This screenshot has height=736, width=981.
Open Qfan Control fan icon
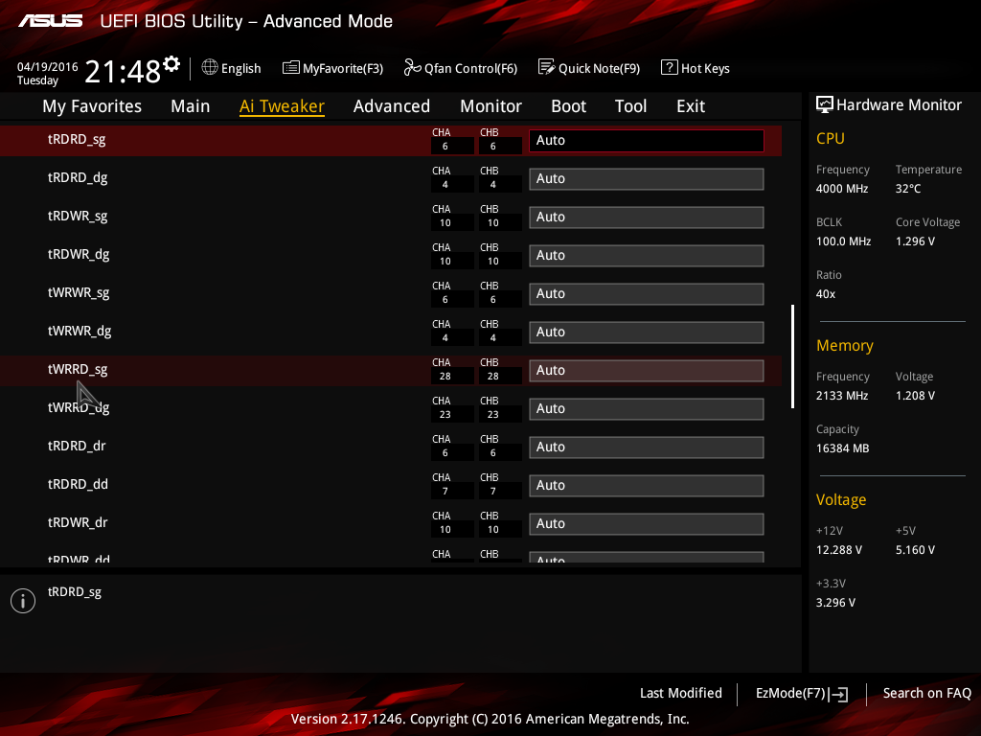pos(412,67)
